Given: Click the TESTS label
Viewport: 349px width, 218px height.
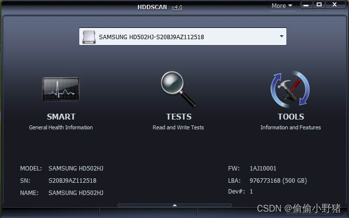Looking at the screenshot, I should (179, 117).
